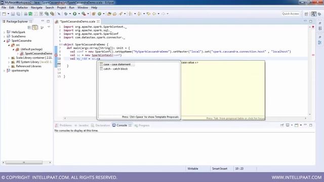Image resolution: width=324 pixels, height=182 pixels.
Task: Click the Open Task briefcase icon
Action: [114, 14]
